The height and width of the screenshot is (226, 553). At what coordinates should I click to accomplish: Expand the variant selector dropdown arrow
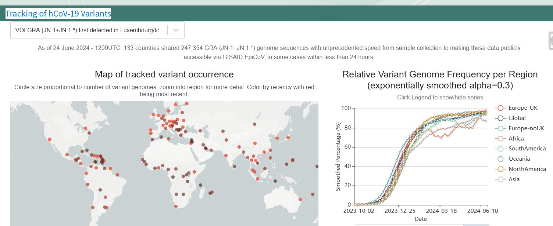click(176, 30)
